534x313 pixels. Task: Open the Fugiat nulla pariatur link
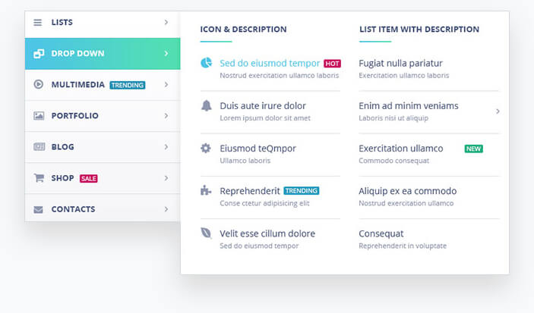pyautogui.click(x=400, y=63)
